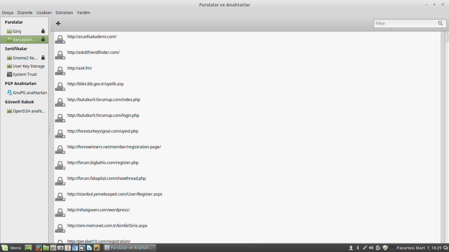The image size is (449, 252).
Task: Select the bulutkarli.forumup.com/login.php entry
Action: (247, 118)
